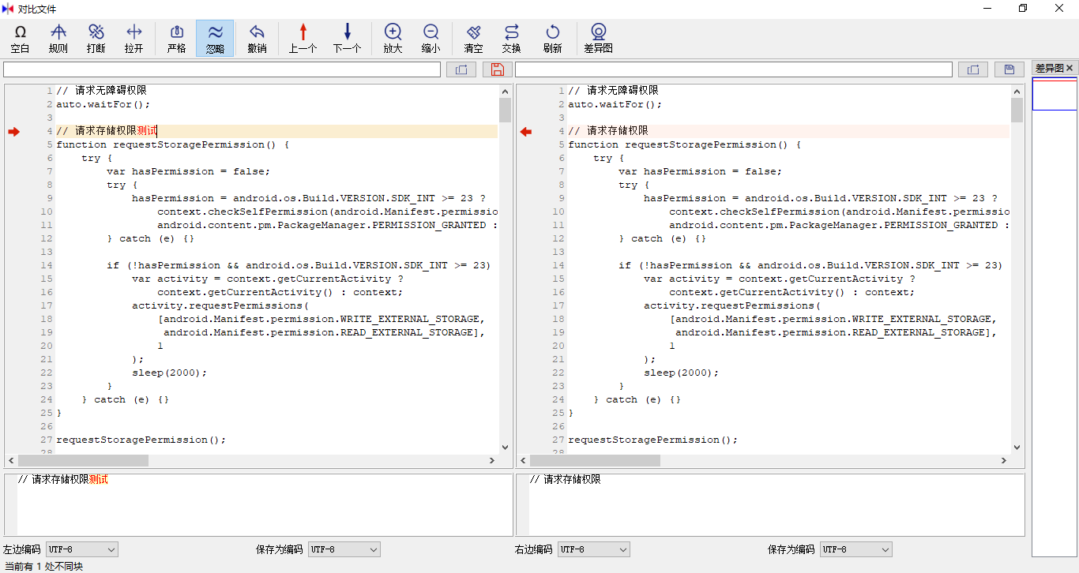Screen dimensions: 1079x573
Task: Enable 严格 strict comparison mode
Action: click(177, 38)
